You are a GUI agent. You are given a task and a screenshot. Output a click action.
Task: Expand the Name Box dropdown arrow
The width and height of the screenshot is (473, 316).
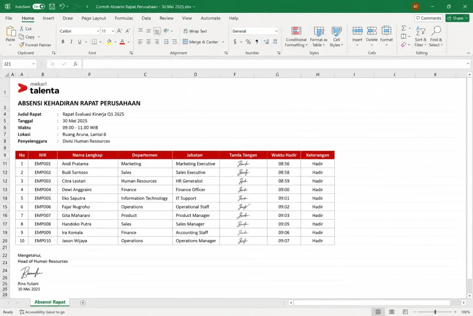(33, 64)
